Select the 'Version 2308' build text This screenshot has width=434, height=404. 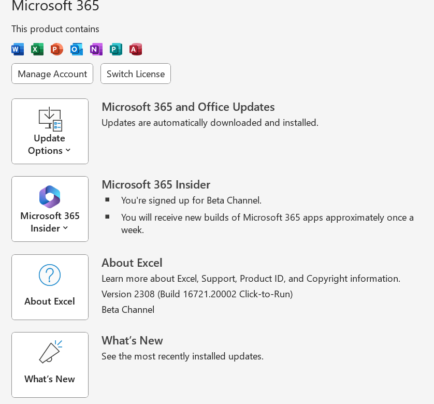click(197, 294)
